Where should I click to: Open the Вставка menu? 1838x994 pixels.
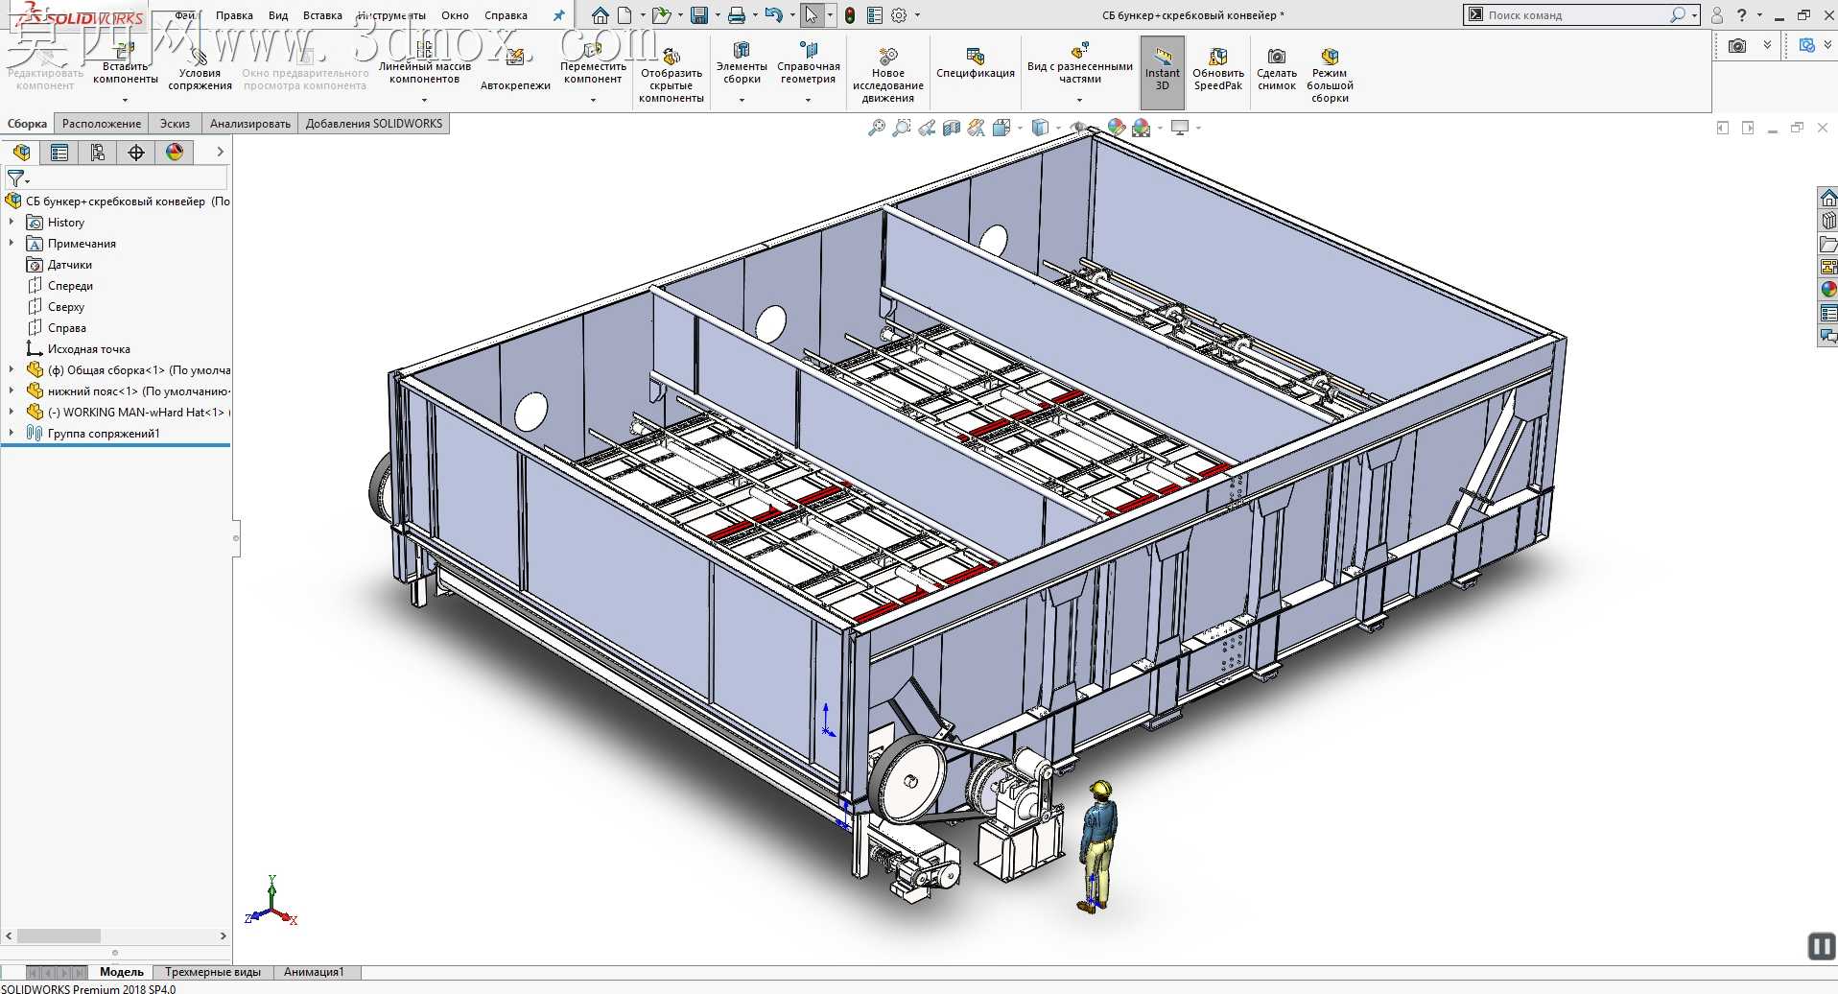coord(322,15)
